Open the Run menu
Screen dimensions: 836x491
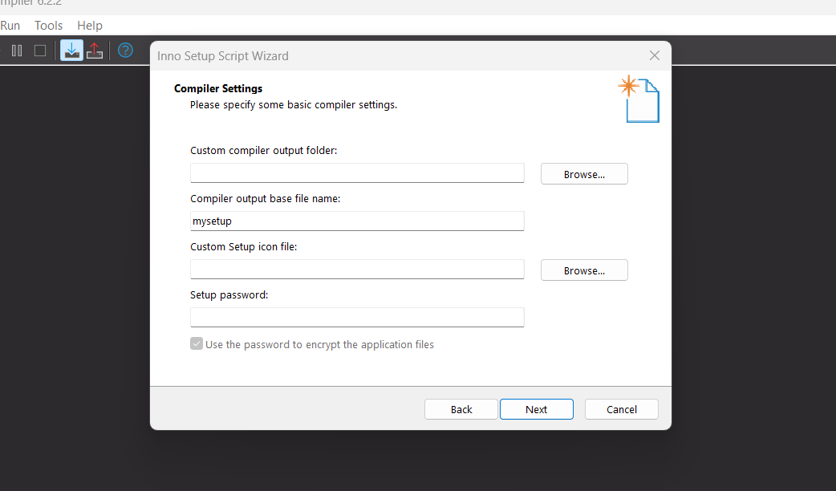tap(10, 26)
